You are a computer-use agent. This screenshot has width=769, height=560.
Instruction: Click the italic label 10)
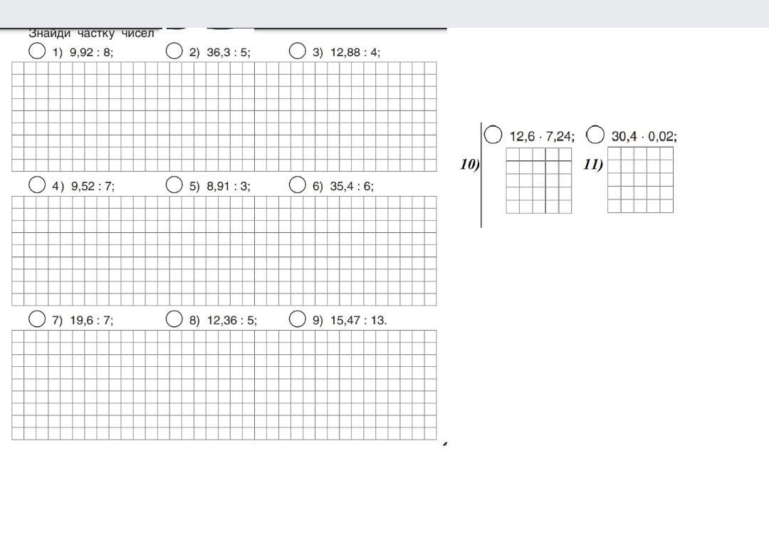point(469,164)
